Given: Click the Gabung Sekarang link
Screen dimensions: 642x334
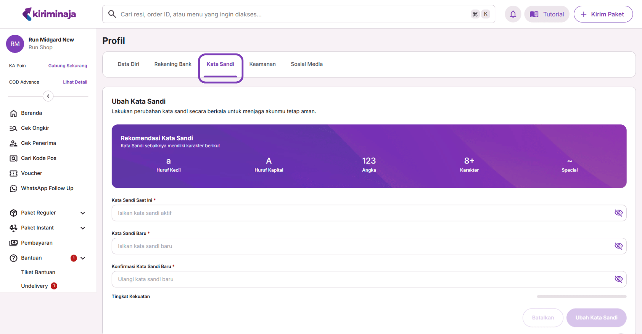Looking at the screenshot, I should click(x=68, y=66).
